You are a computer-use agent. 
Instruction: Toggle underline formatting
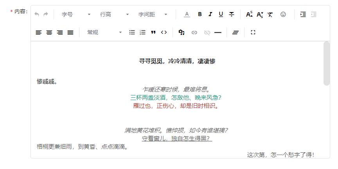pos(221,14)
